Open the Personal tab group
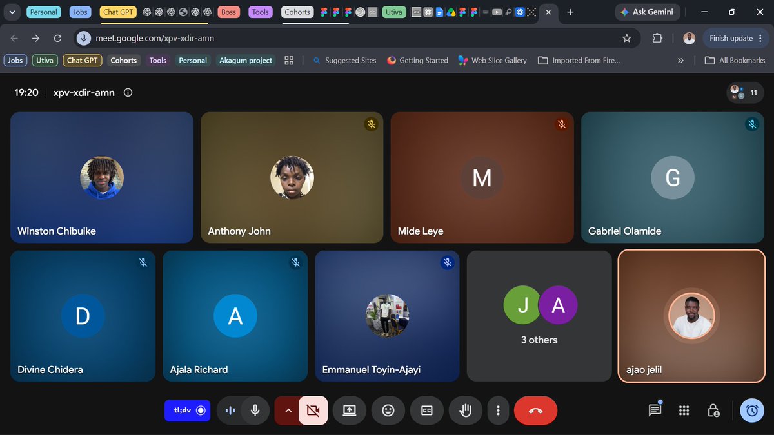Viewport: 774px width, 435px height. pyautogui.click(x=44, y=12)
